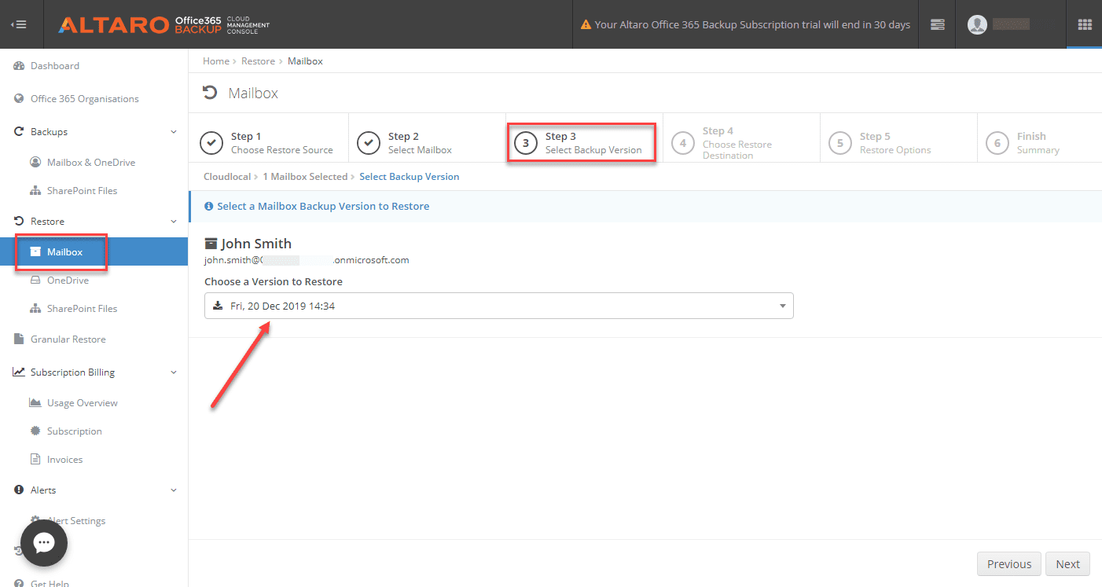Viewport: 1102px width, 587px height.
Task: Click the Previous button
Action: coord(1008,564)
